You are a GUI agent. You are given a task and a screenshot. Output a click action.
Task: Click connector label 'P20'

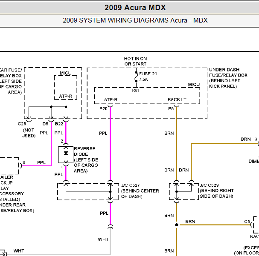[x=103, y=108]
